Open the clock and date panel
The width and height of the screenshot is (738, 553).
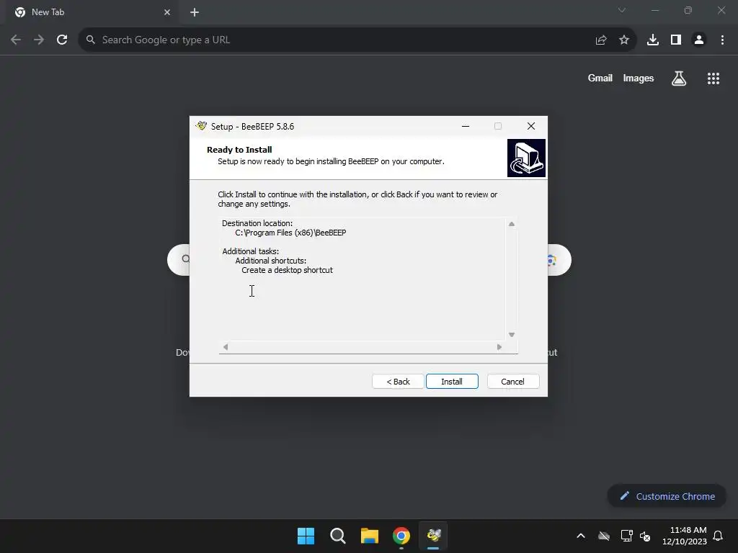685,536
